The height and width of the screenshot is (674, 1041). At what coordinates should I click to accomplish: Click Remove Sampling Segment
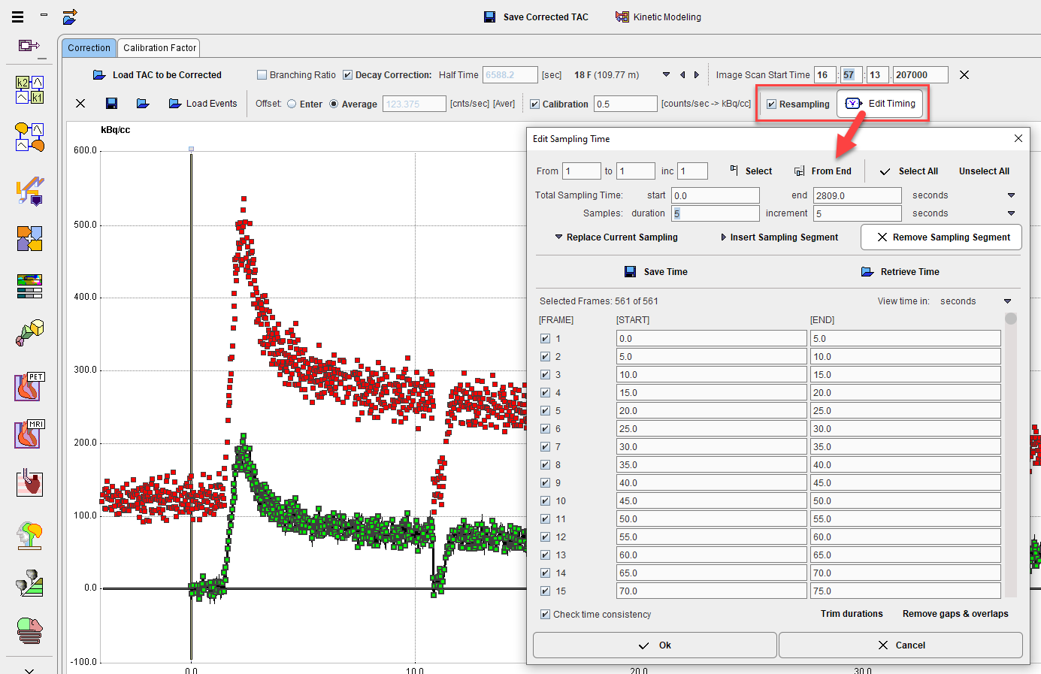click(x=941, y=237)
